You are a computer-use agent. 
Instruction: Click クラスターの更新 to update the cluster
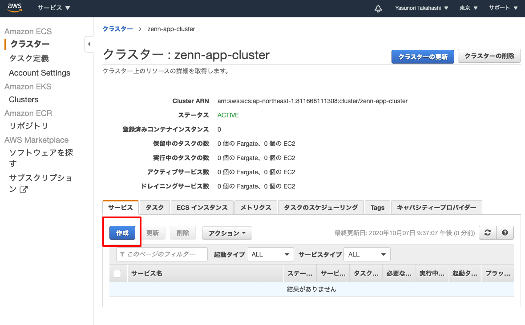pos(422,56)
